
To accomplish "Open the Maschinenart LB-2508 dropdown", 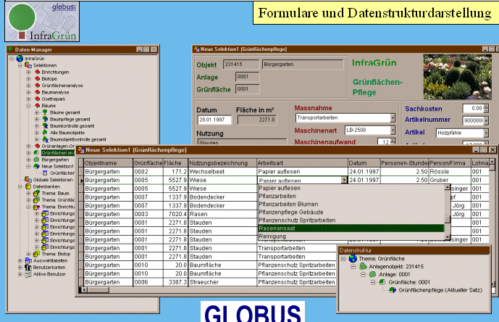I will (x=393, y=129).
